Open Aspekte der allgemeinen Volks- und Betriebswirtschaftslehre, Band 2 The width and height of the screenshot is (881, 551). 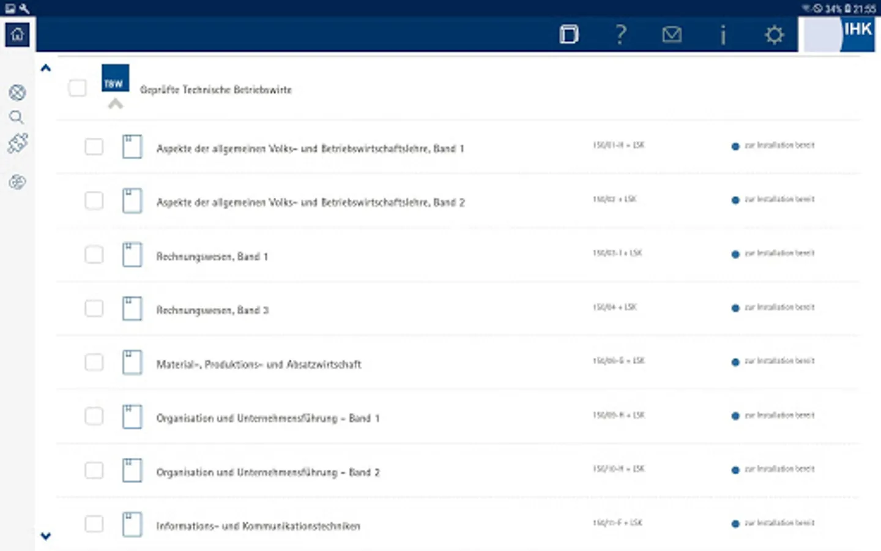coord(310,202)
